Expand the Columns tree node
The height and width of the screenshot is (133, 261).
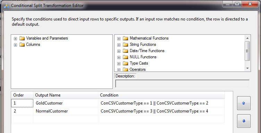16,45
